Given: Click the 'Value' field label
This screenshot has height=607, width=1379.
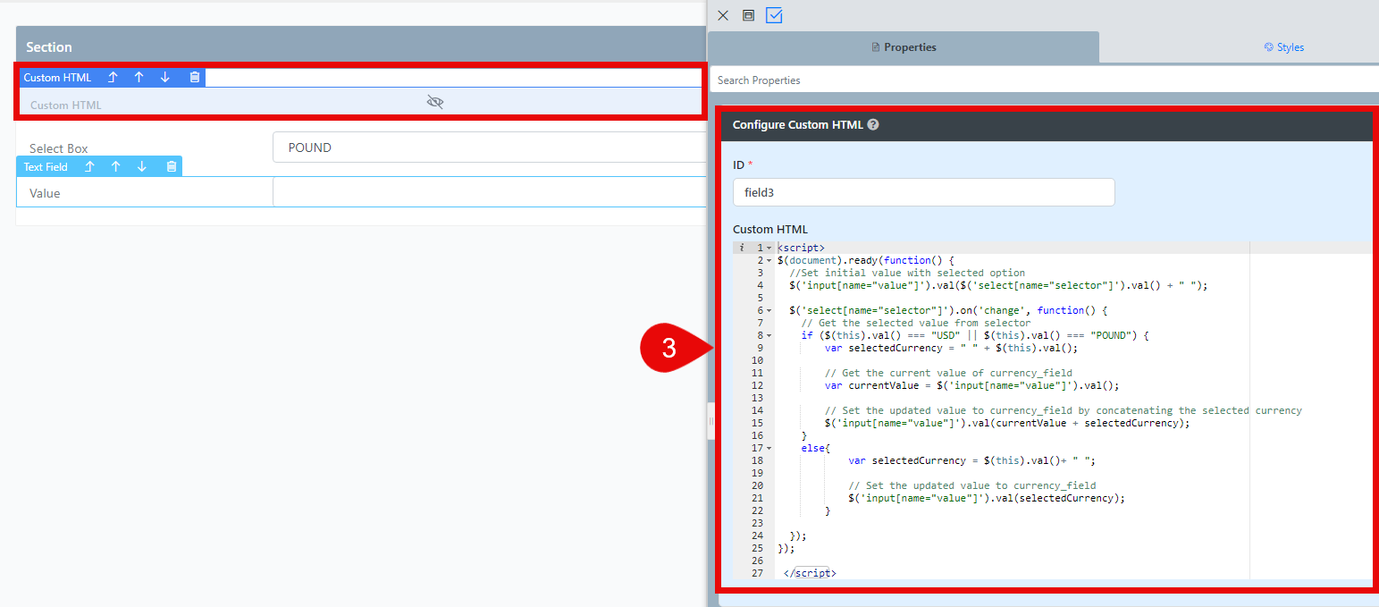Looking at the screenshot, I should click(45, 193).
